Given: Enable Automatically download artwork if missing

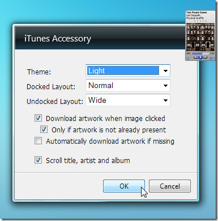Looking at the screenshot, I should 38,141.
